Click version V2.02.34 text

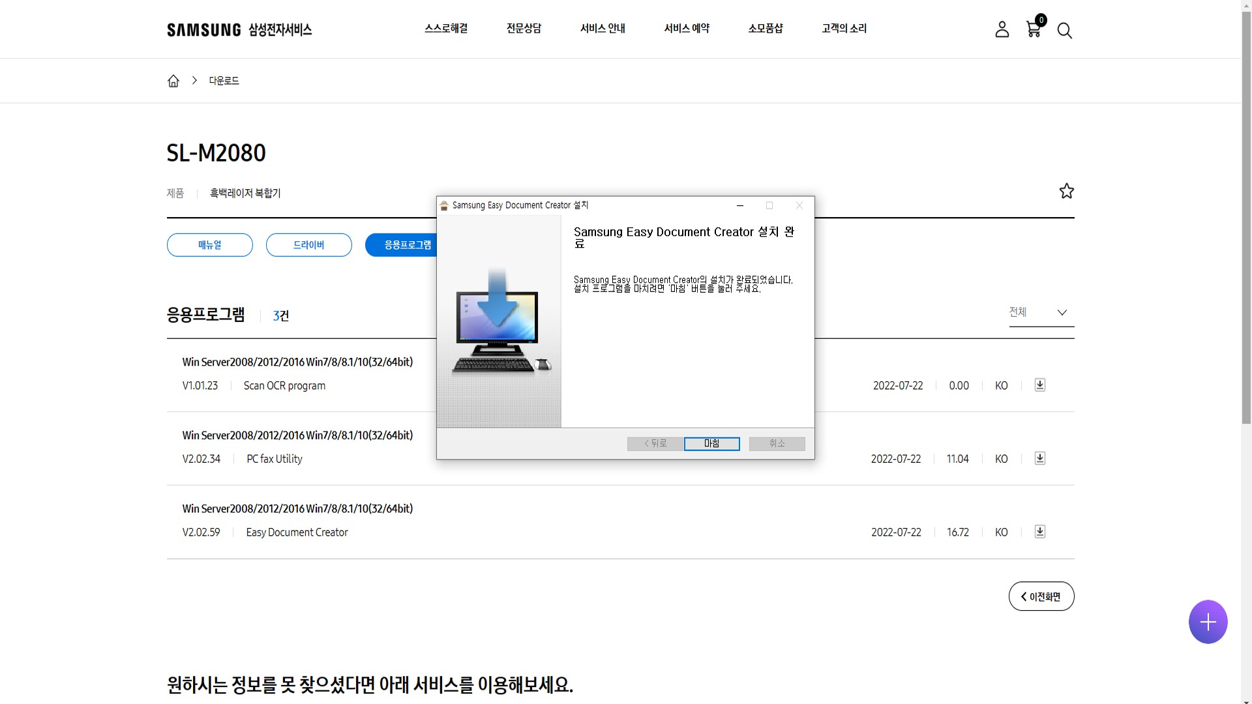(201, 459)
